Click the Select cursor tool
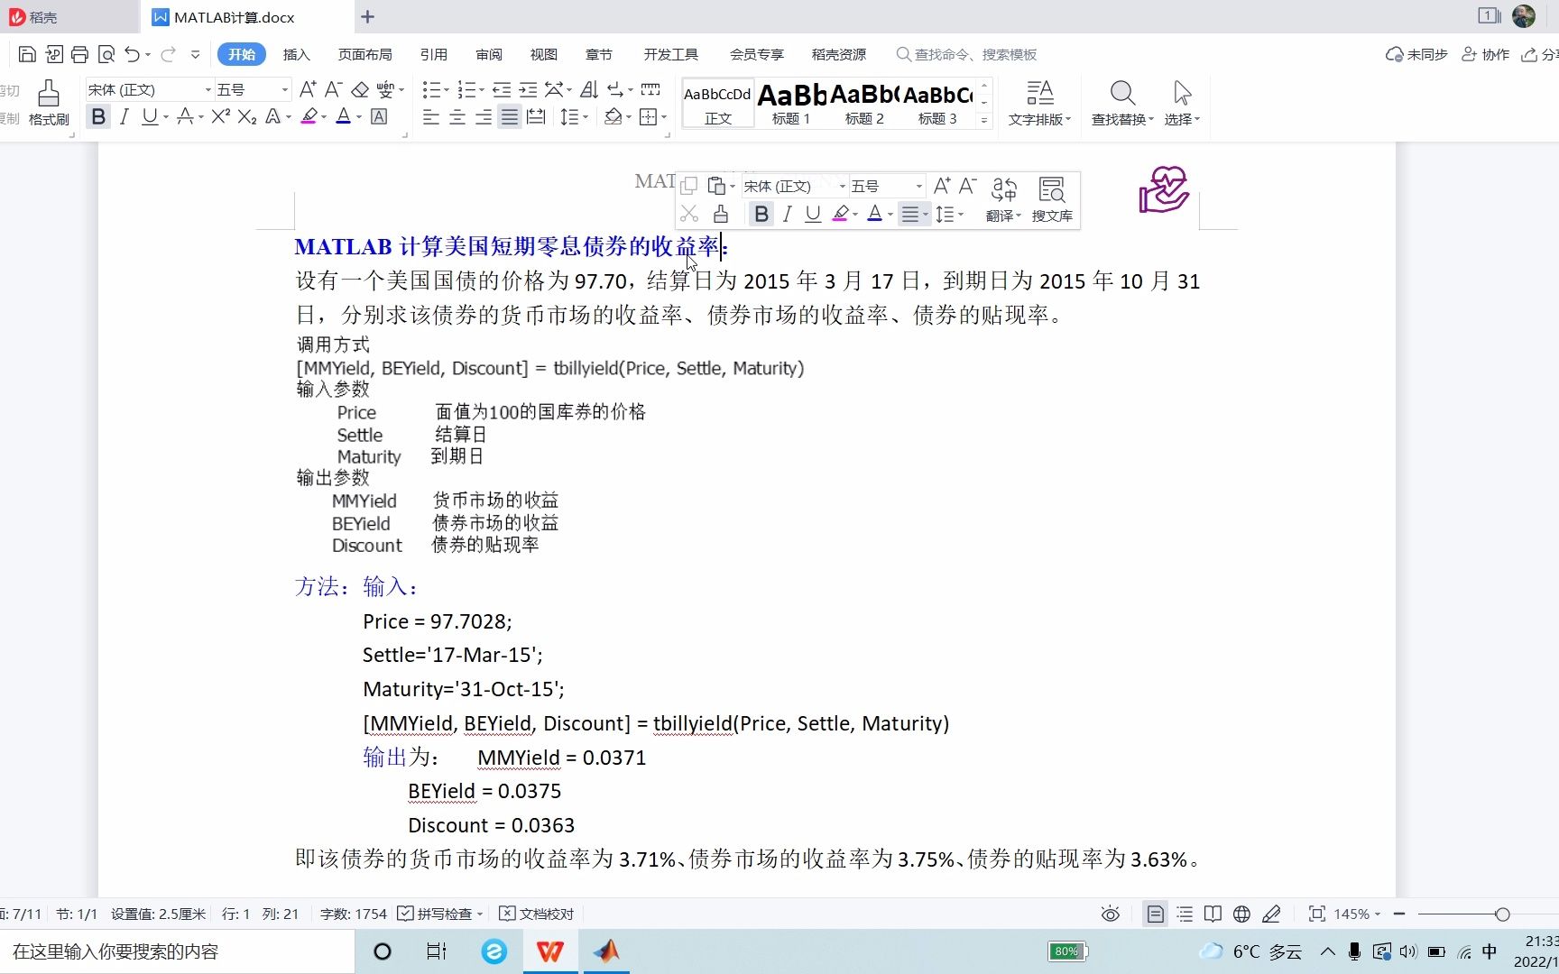Screen dimensions: 1559x974 coord(1182,104)
